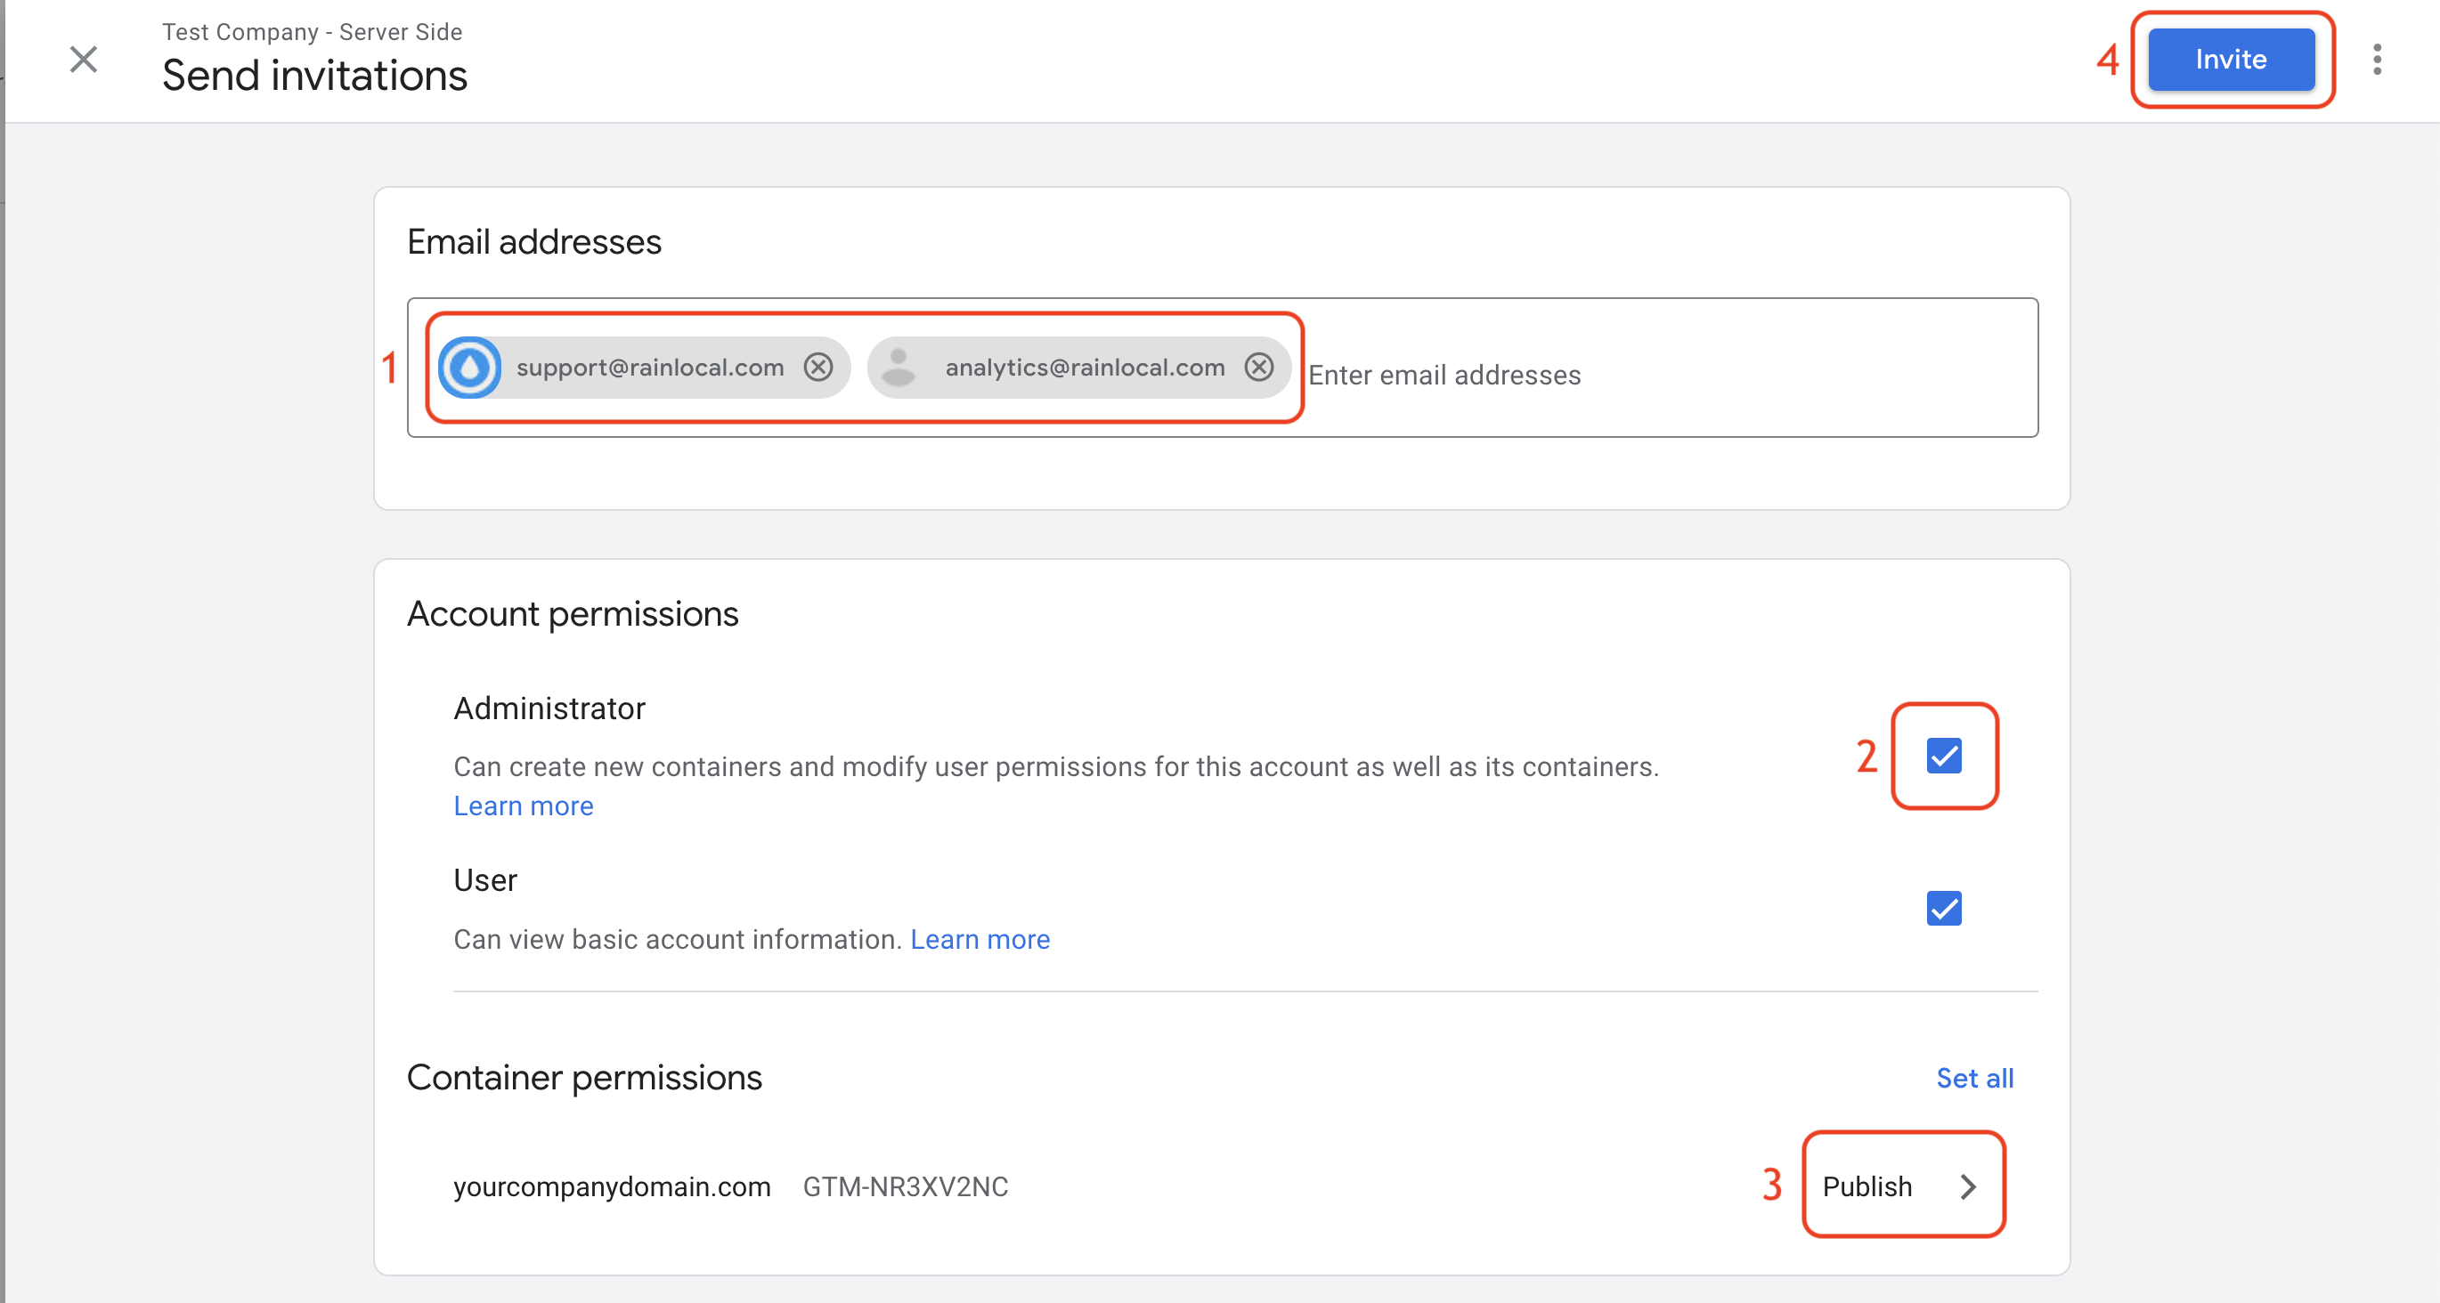Remove the analytics@rainlocal.com chip
2440x1303 pixels.
coord(1259,368)
